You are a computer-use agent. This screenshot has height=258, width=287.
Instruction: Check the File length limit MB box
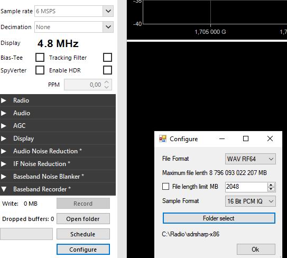(165, 187)
